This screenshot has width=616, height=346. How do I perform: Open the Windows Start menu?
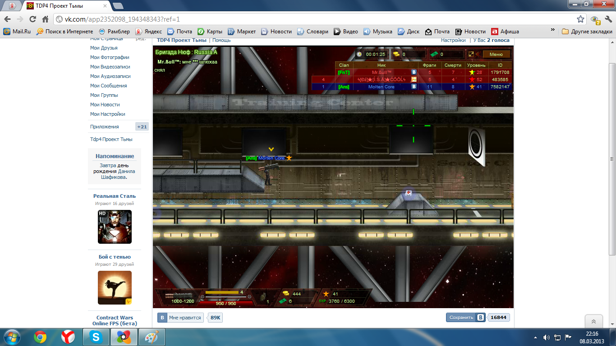tap(12, 337)
